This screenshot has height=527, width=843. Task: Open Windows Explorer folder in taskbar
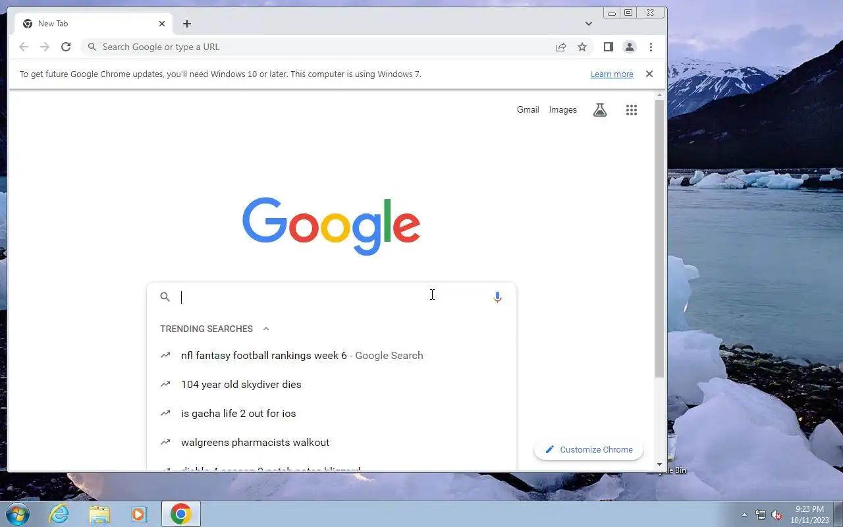[x=99, y=514]
